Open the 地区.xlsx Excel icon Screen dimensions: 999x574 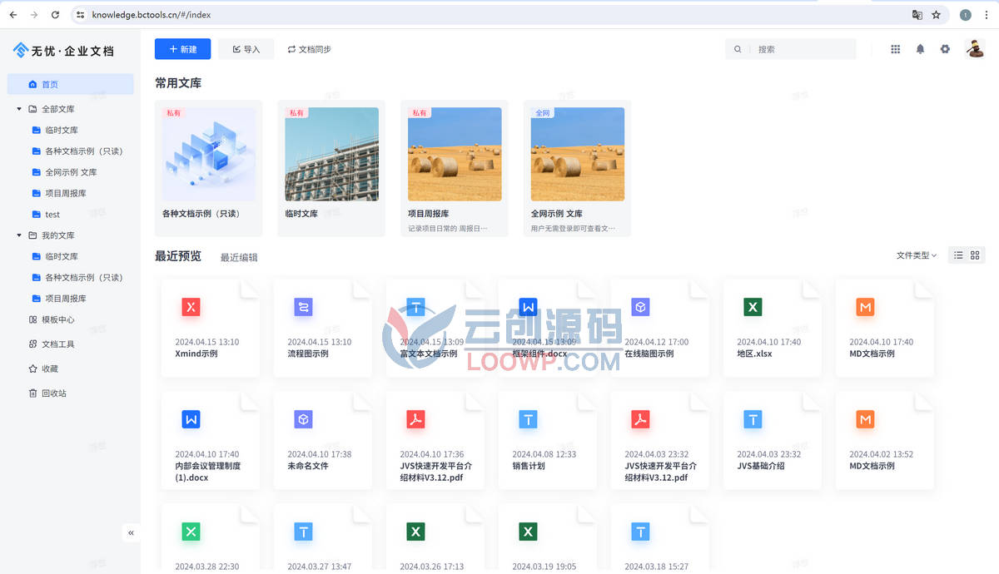(753, 308)
